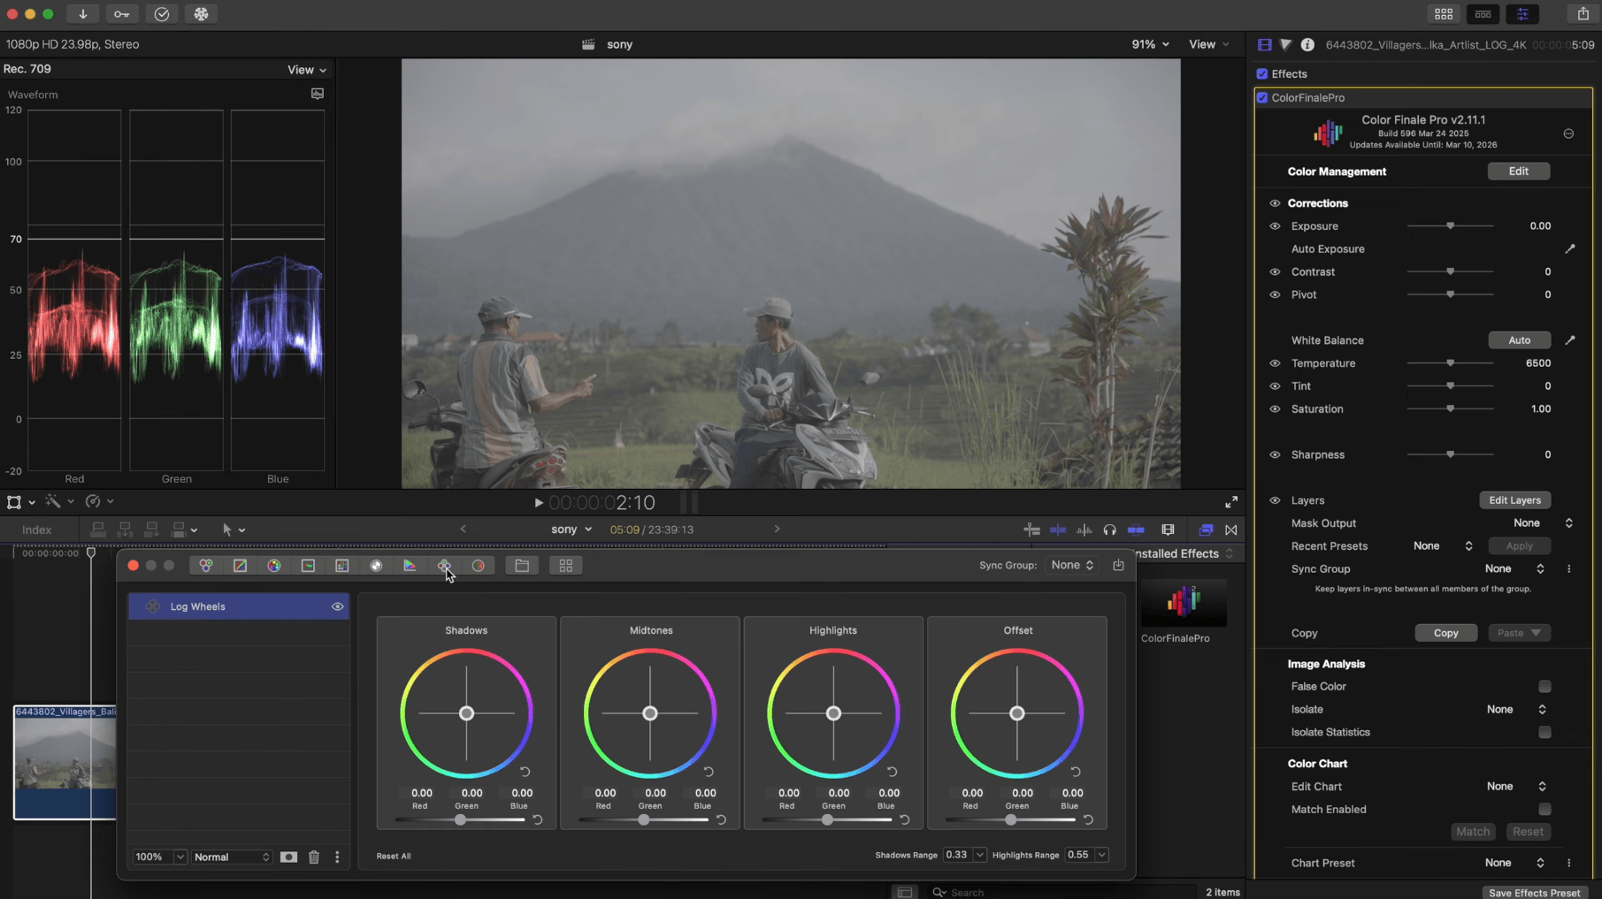Toggle Sharpness eye visibility
The width and height of the screenshot is (1602, 899).
[x=1275, y=455]
